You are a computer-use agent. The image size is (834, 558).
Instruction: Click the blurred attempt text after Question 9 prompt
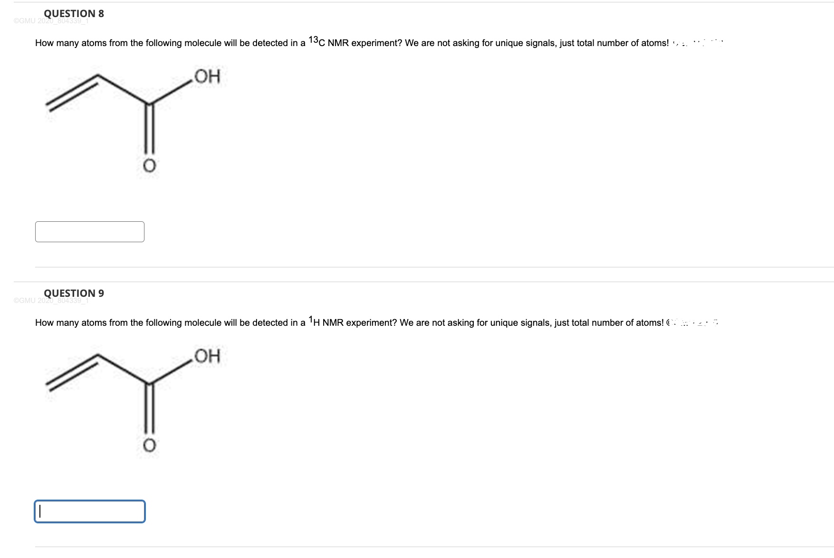689,322
